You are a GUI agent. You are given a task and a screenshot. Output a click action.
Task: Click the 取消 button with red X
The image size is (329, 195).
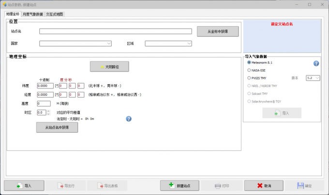point(263,185)
